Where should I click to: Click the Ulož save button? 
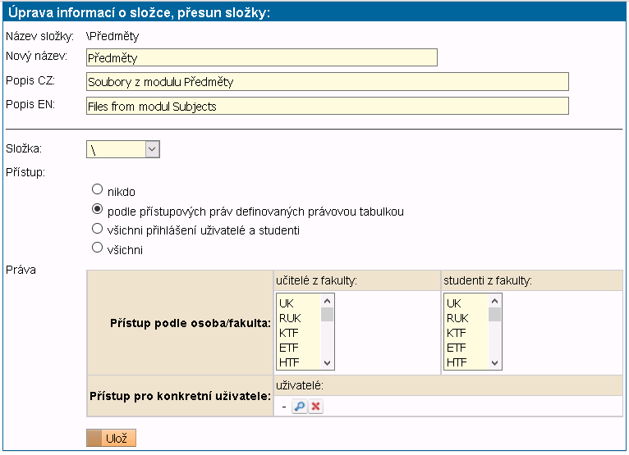(x=111, y=438)
